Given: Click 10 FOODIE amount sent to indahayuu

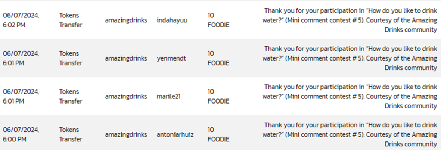Looking at the screenshot, I should pos(218,20).
